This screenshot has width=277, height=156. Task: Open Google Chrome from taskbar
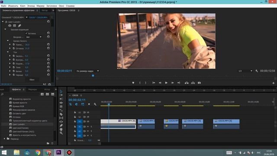(38, 153)
